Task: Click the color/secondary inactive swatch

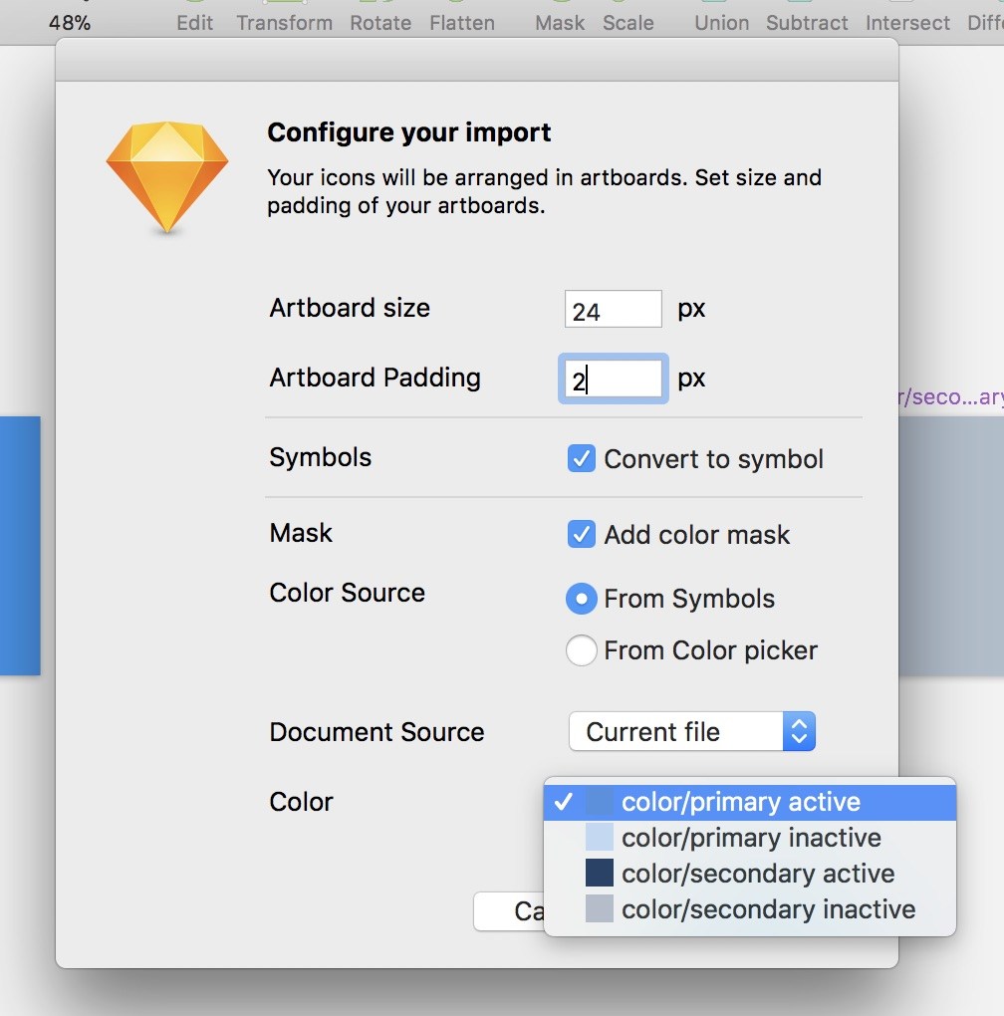Action: point(600,909)
